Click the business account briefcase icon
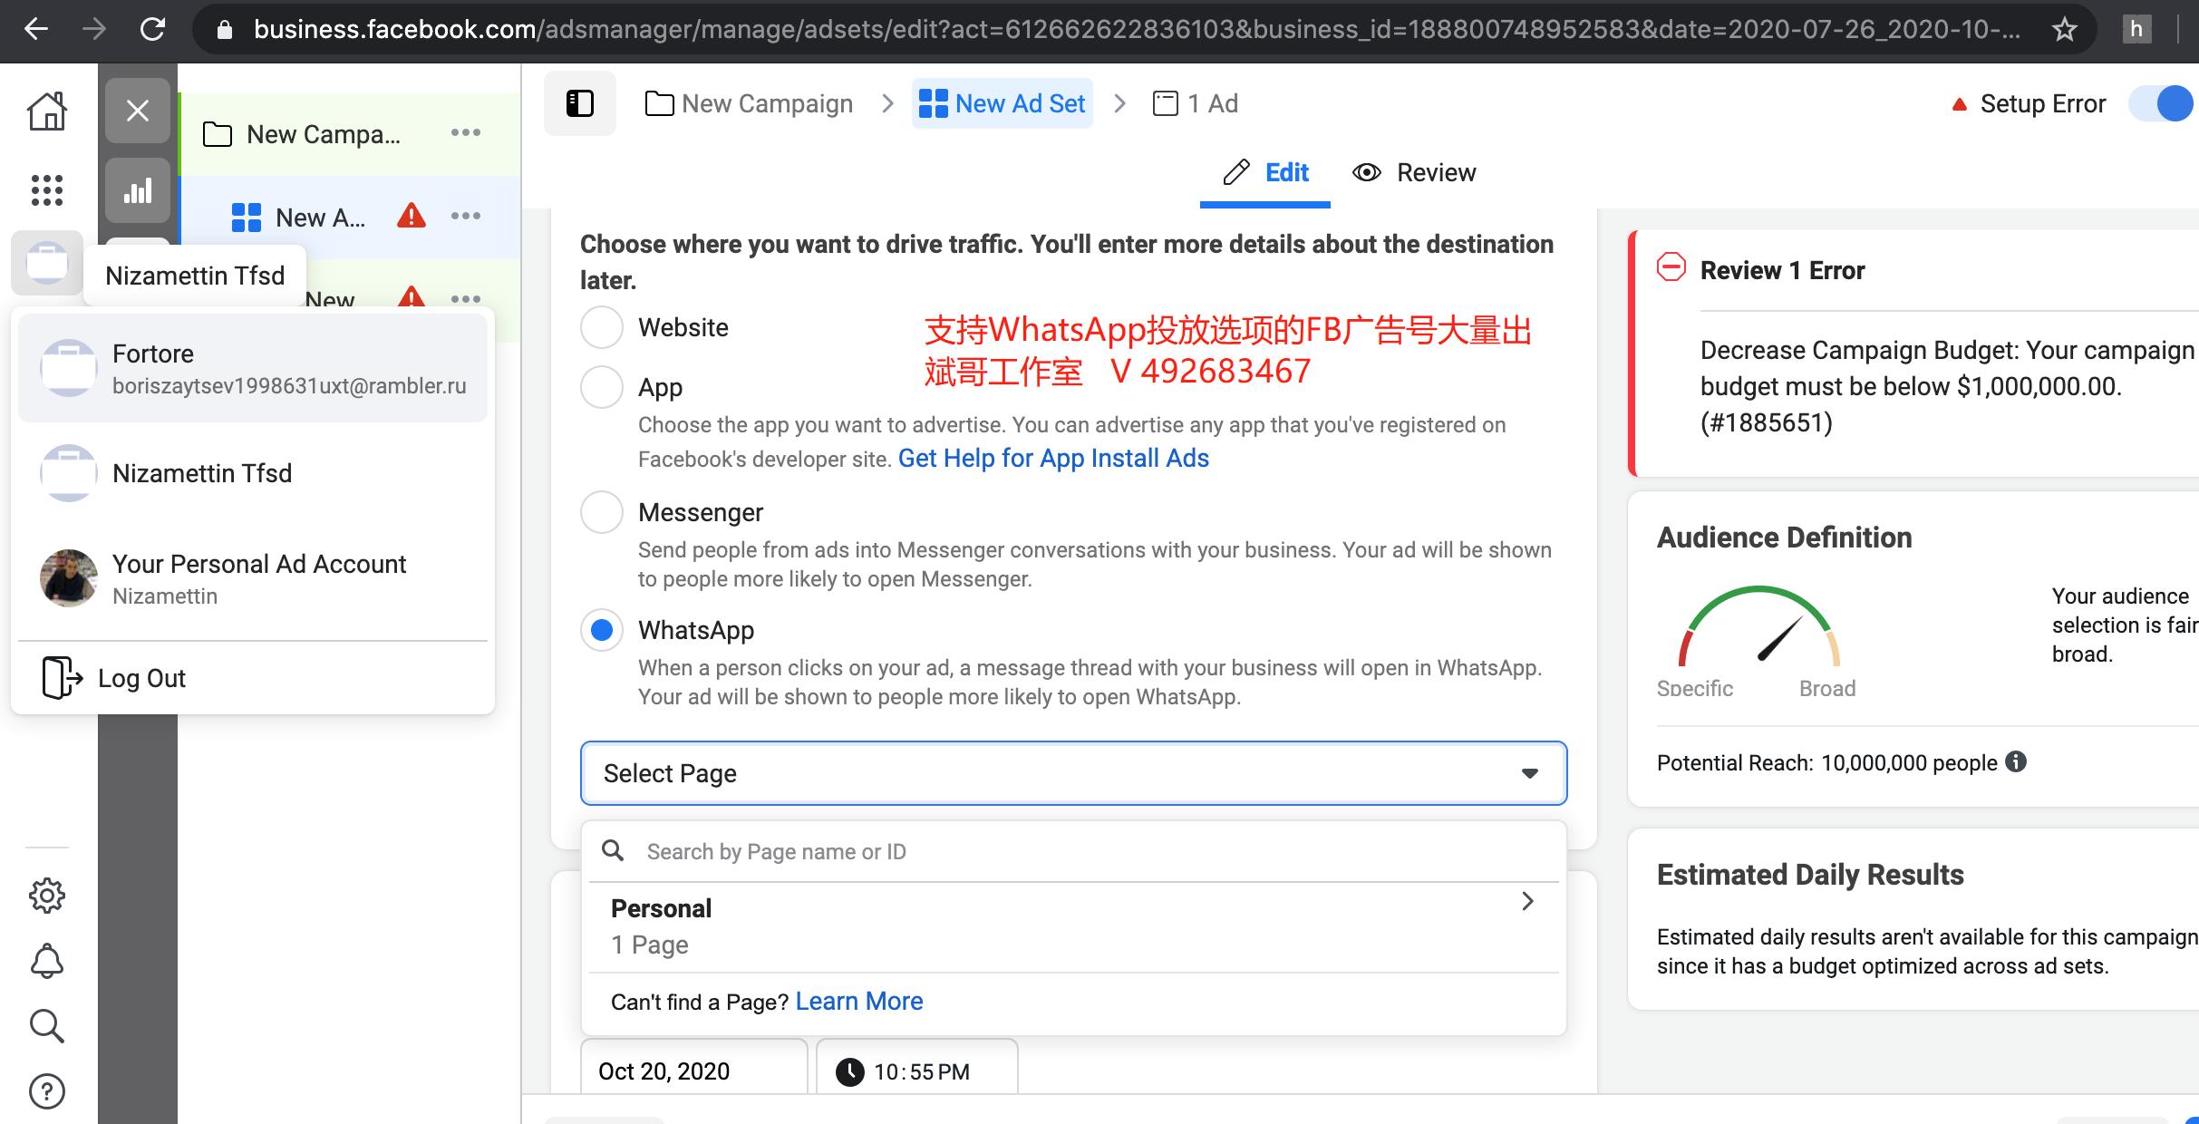Viewport: 2199px width, 1124px height. click(47, 263)
